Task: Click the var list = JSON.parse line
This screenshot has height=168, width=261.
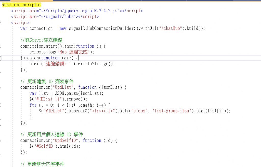Action: (67, 93)
